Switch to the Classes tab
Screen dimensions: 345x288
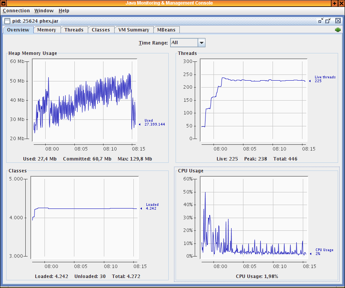click(101, 30)
